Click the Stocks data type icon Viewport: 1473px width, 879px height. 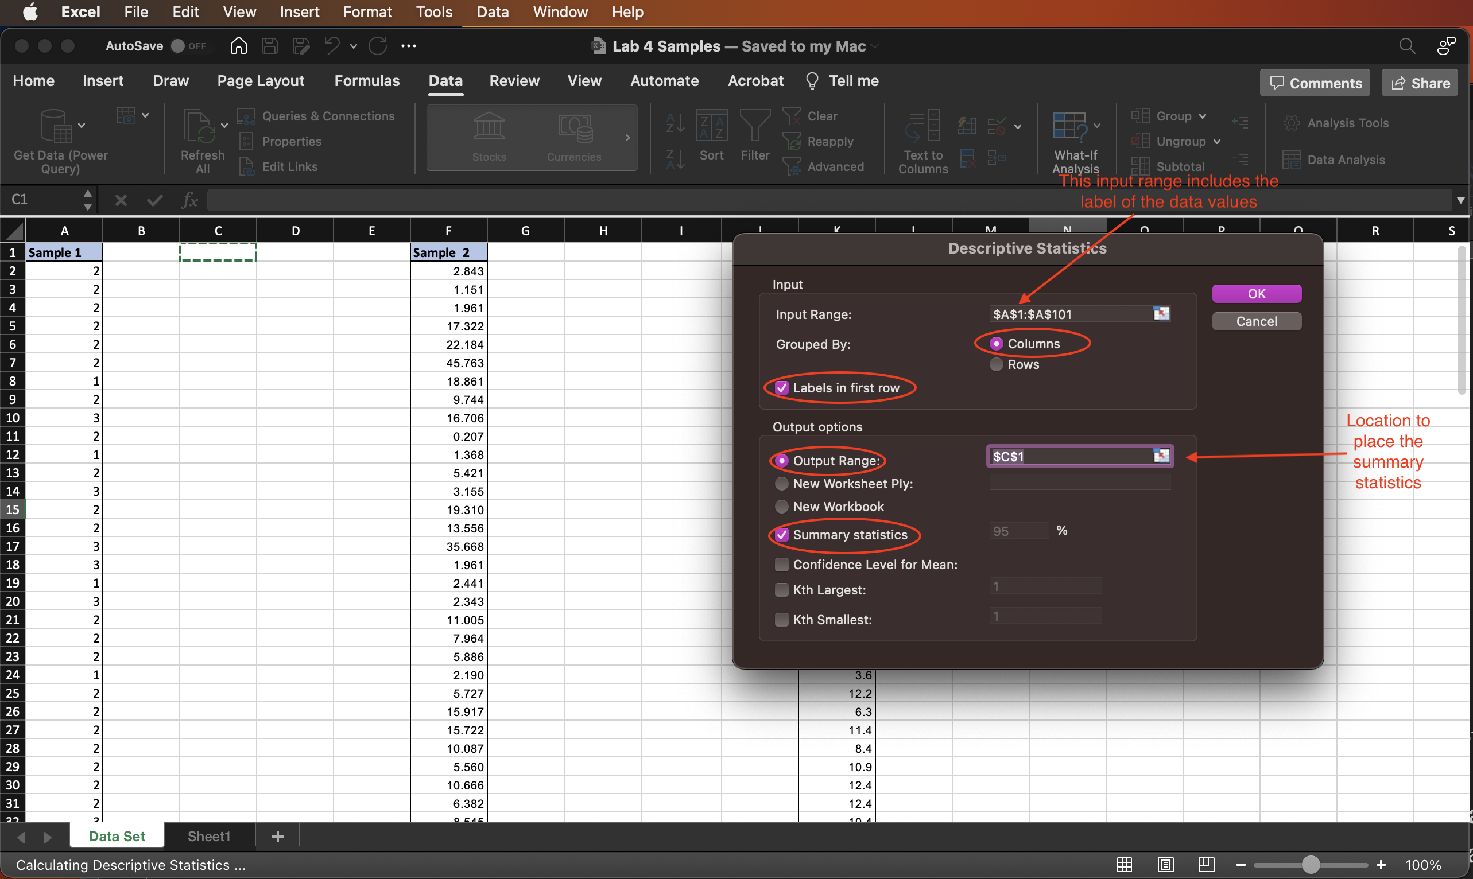489,126
